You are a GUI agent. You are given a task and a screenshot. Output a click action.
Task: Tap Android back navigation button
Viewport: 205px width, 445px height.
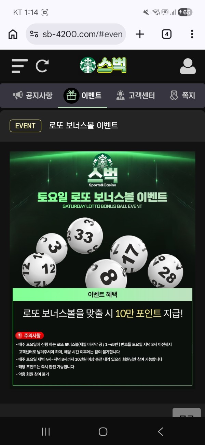tap(160, 432)
